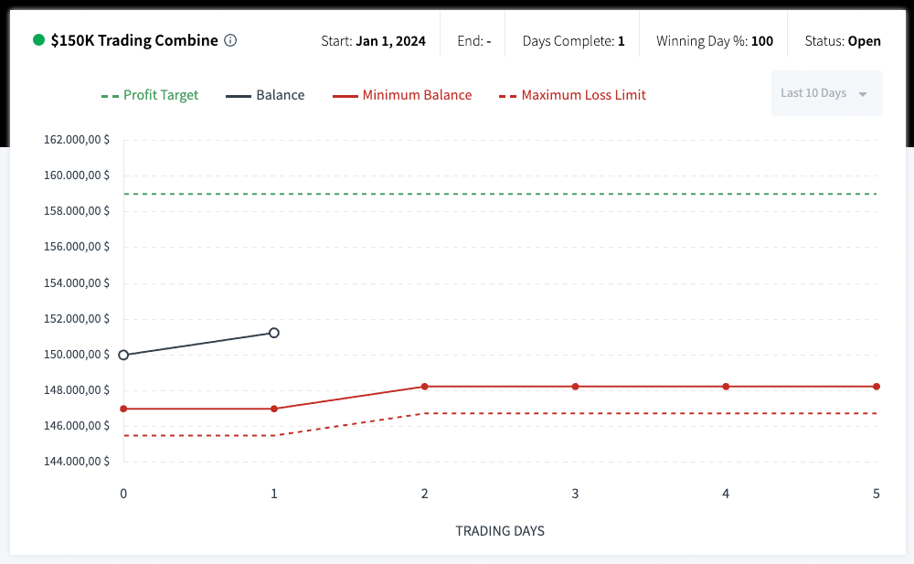
Task: Select Minimum Balance marker at day 3
Action: pos(575,387)
